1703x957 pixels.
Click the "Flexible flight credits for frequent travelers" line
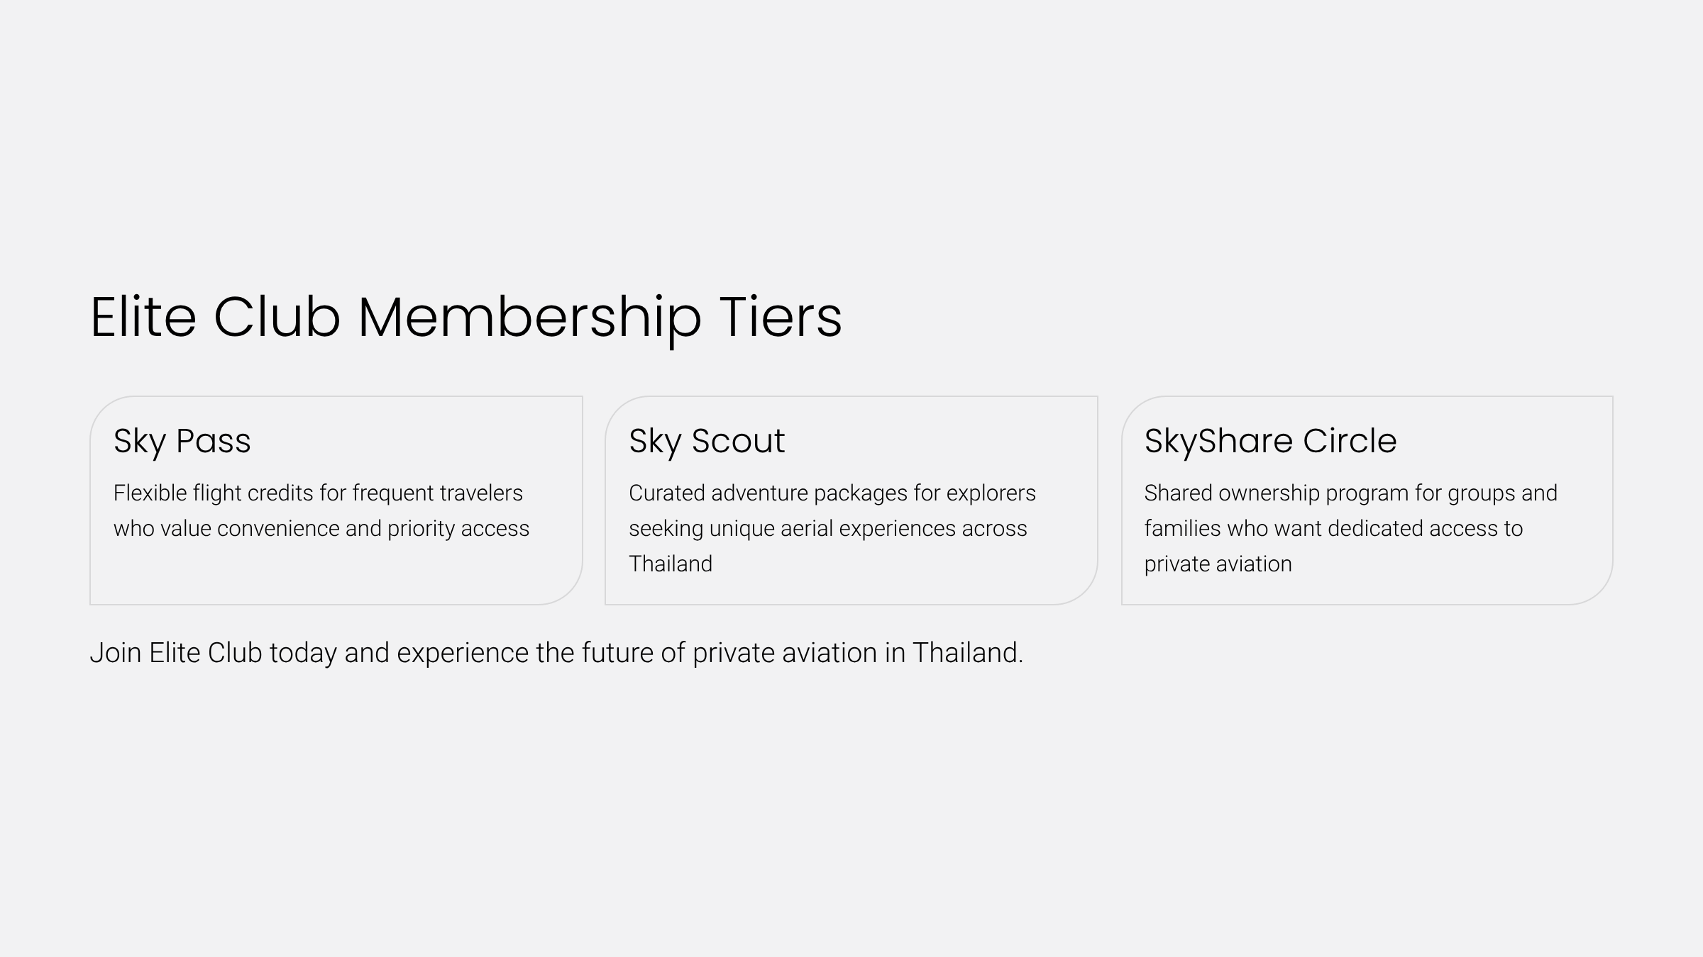tap(318, 493)
